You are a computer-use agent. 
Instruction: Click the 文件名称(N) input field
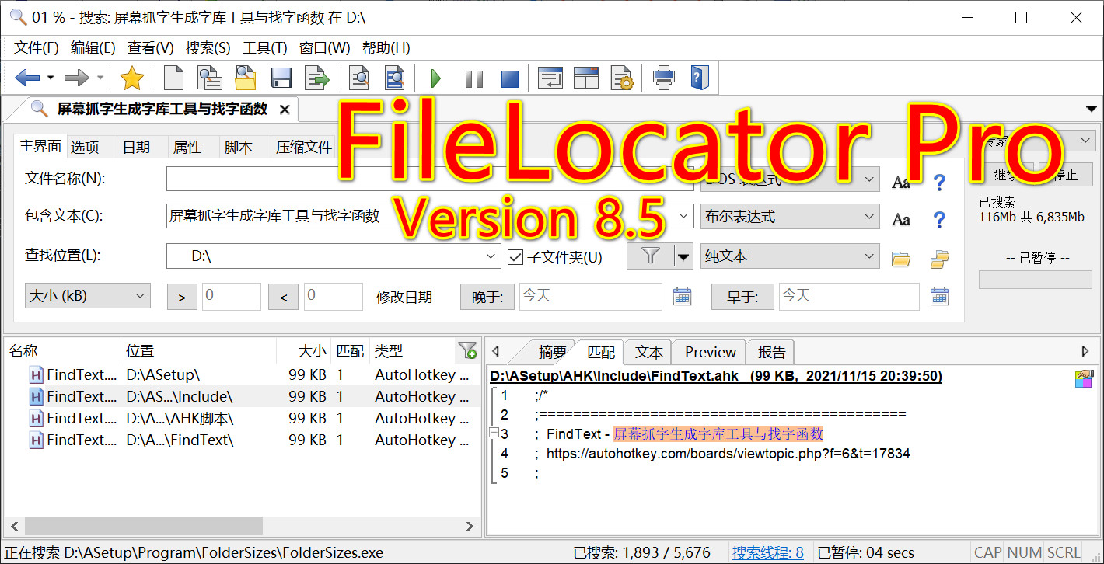tap(430, 179)
